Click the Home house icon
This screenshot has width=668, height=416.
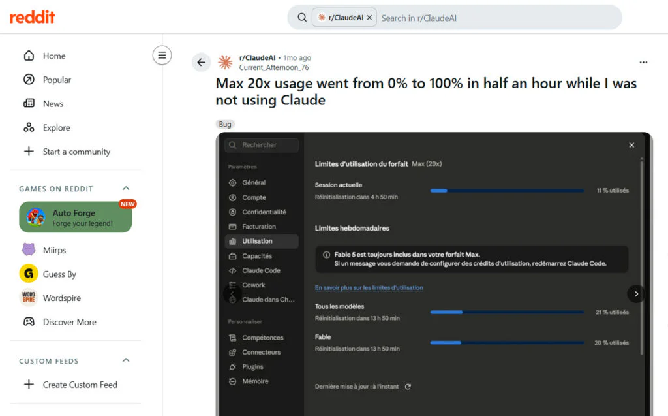(29, 56)
